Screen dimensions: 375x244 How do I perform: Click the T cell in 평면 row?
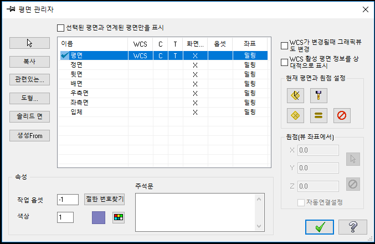click(175, 55)
